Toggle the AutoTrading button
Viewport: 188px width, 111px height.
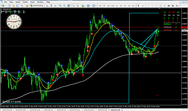click(x=36, y=6)
